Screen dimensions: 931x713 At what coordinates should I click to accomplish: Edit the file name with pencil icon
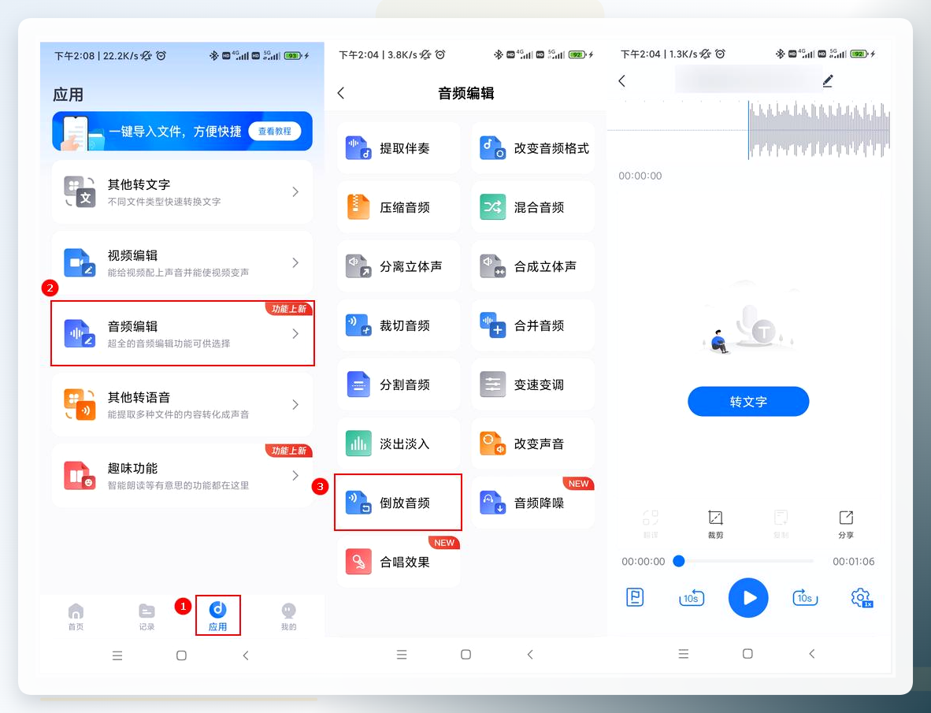828,80
